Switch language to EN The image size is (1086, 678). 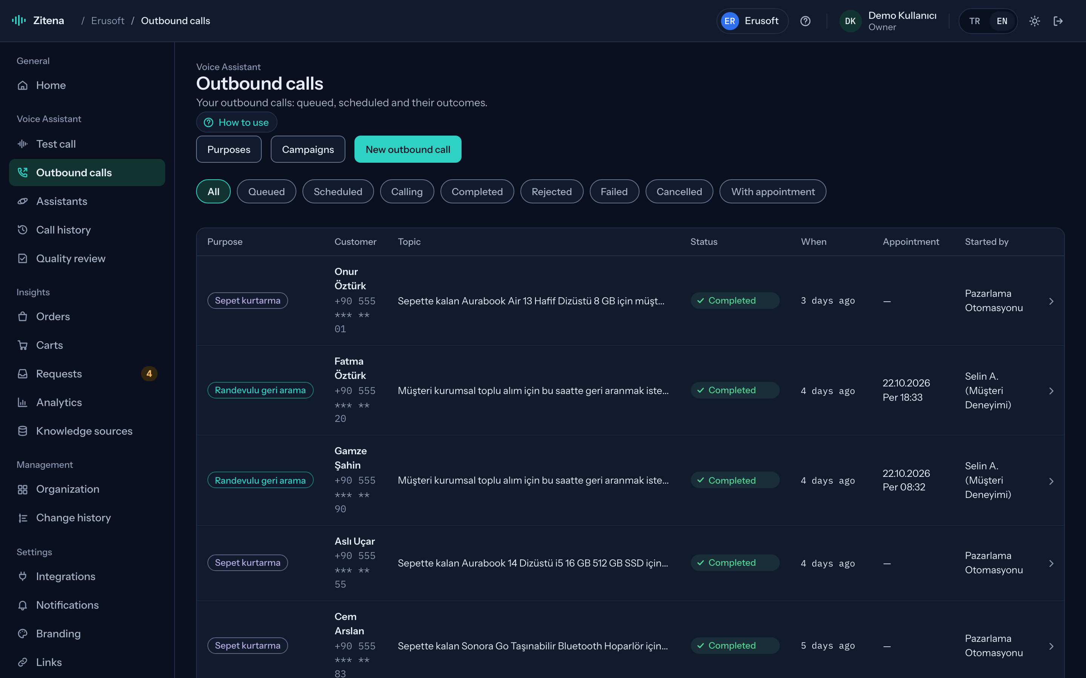(x=1002, y=21)
